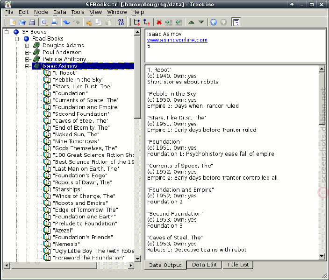
Task: Unindent the node with the green left arrow
Action: (x=179, y=22)
